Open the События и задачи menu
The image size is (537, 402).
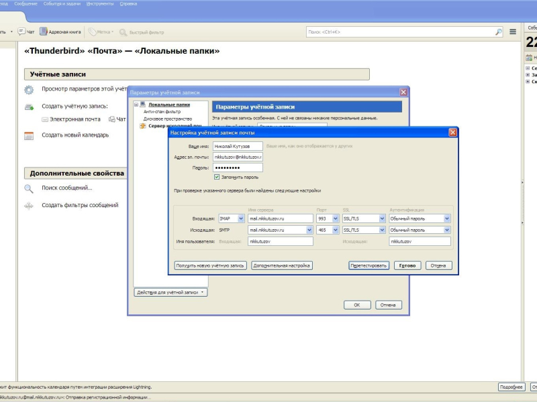point(62,4)
